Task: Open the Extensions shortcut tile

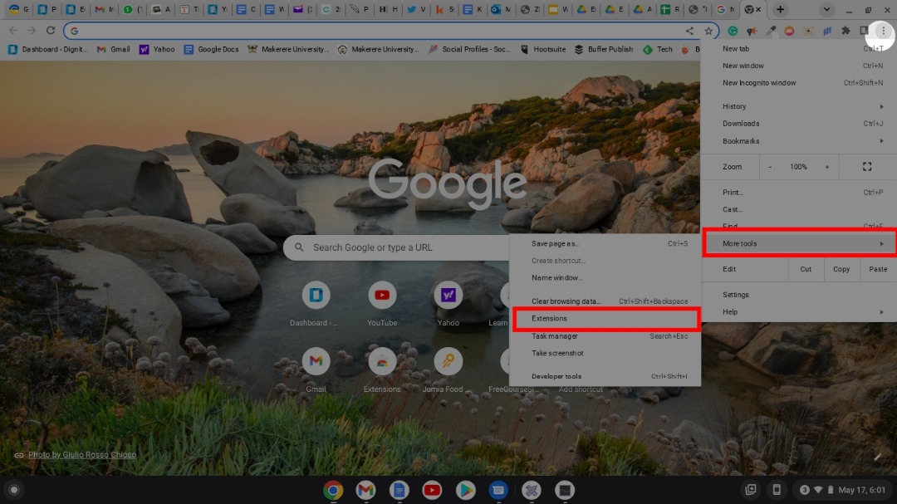Action: click(381, 369)
